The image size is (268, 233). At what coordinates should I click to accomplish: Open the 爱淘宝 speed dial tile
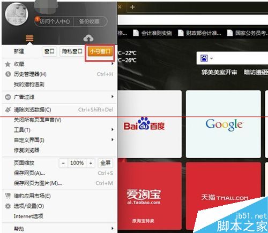[150, 196]
